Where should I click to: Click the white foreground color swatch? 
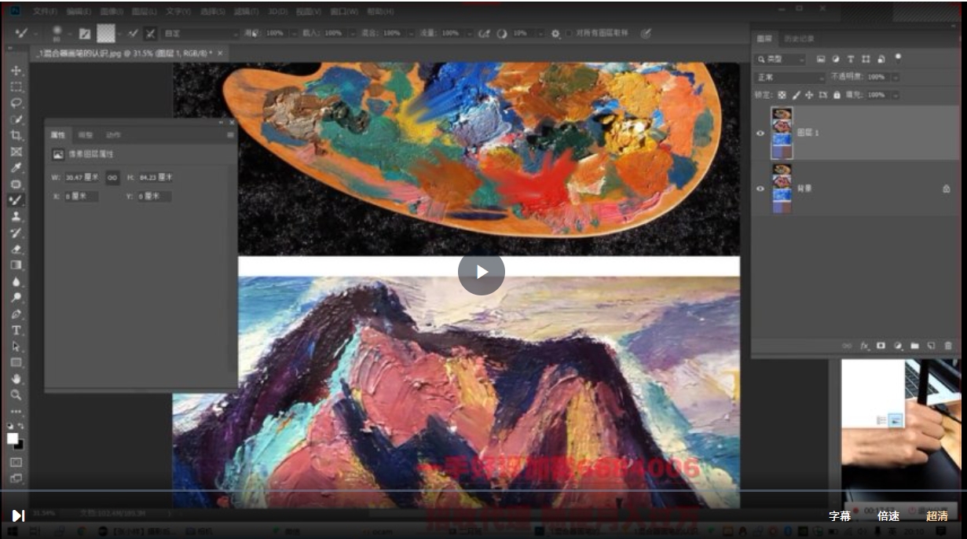pos(13,438)
